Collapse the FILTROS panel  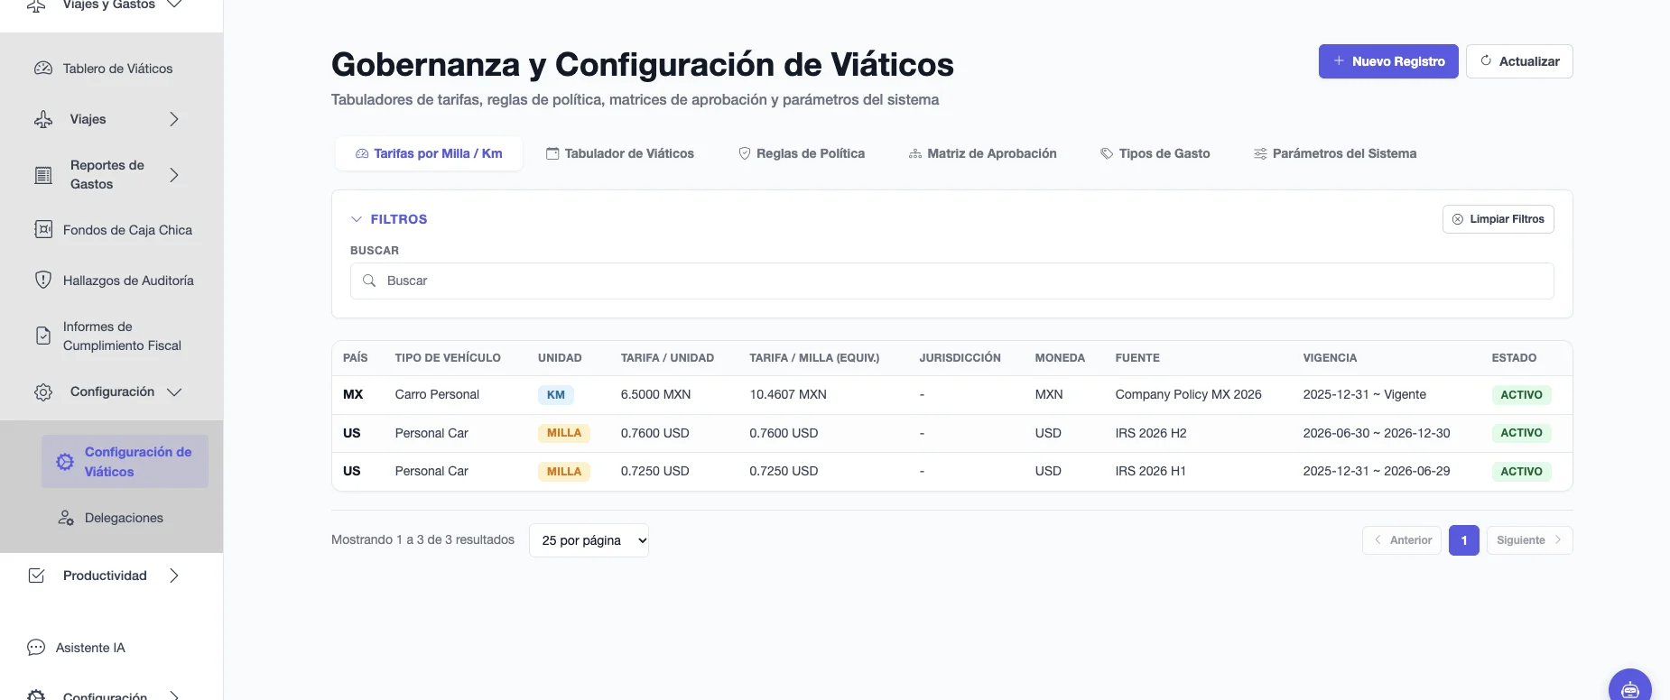coord(389,219)
